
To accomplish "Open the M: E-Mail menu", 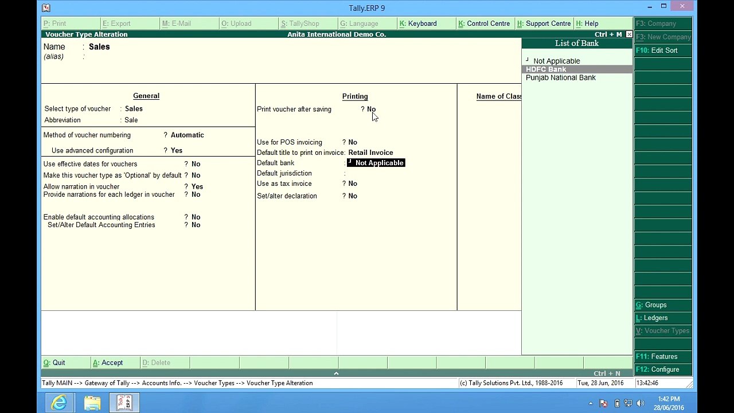I will (x=189, y=24).
